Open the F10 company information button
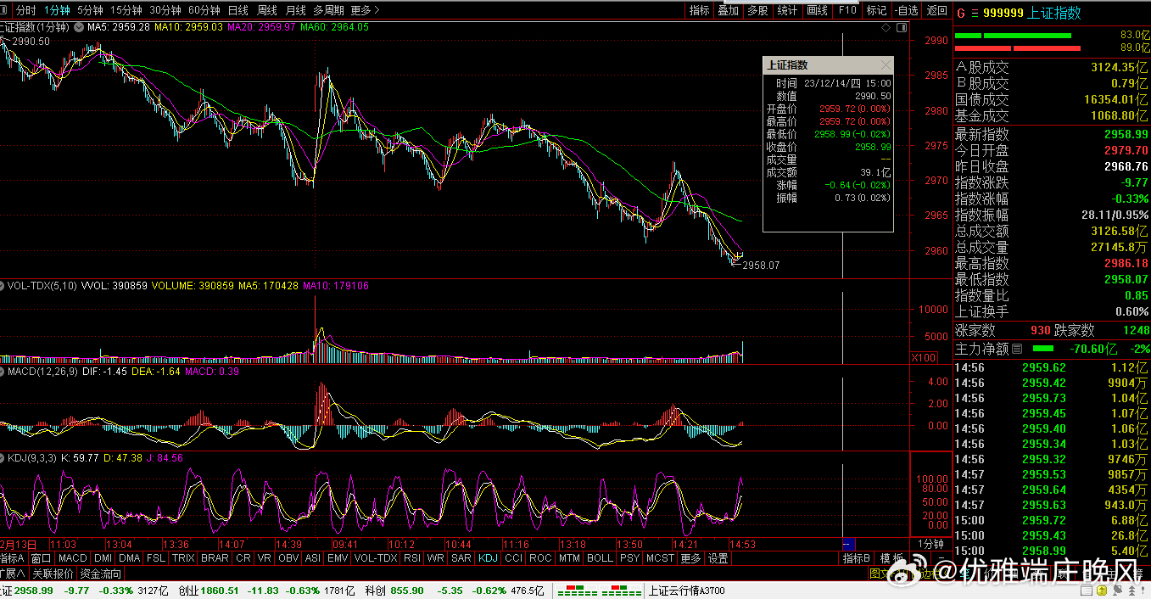Image resolution: width=1151 pixels, height=599 pixels. click(846, 10)
